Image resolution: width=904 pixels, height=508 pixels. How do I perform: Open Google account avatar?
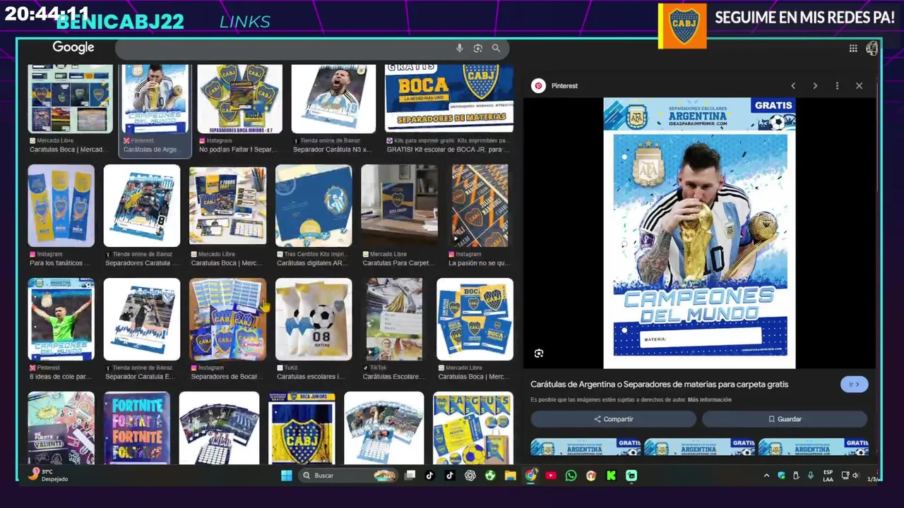coord(872,48)
